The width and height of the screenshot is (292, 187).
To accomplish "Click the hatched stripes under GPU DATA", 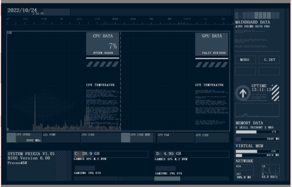I will click(x=211, y=65).
